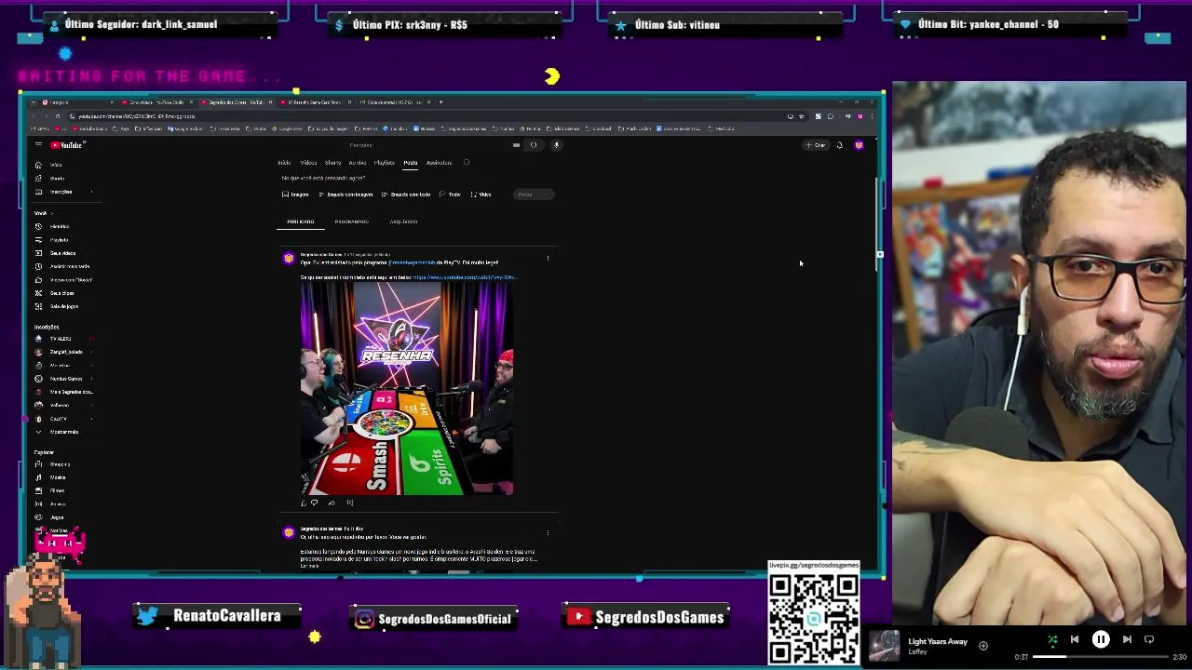1192x670 pixels.
Task: Switch to the Vídeos channel tab
Action: [308, 163]
